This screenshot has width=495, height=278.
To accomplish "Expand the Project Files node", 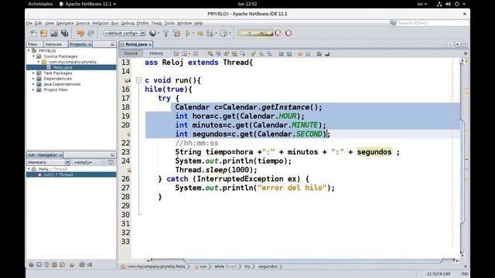I will point(33,90).
